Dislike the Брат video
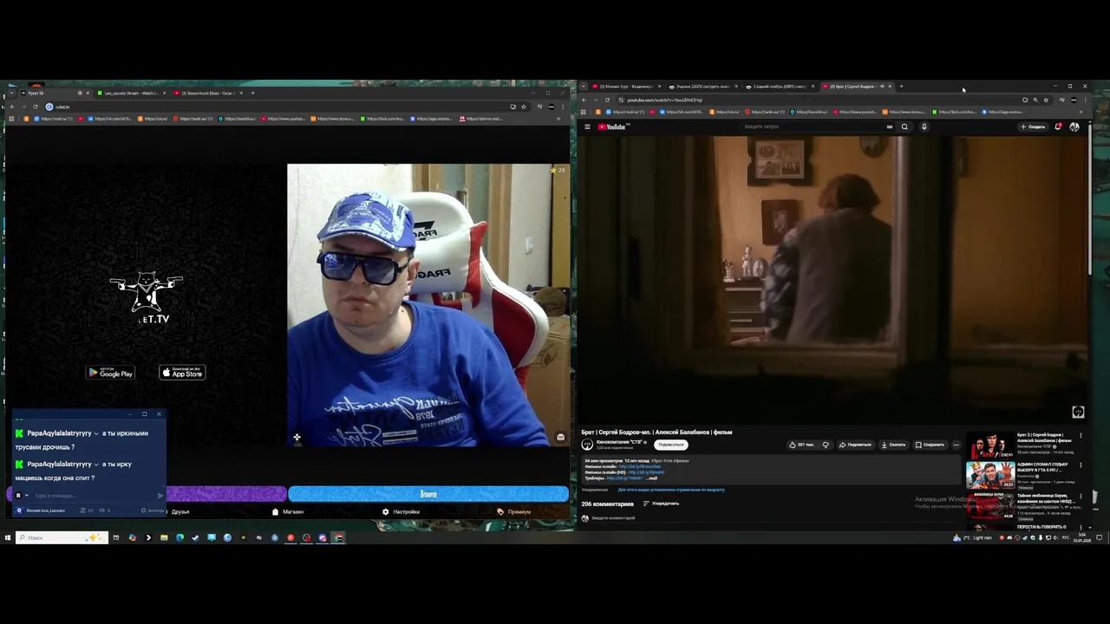Image resolution: width=1110 pixels, height=624 pixels. pyautogui.click(x=826, y=445)
